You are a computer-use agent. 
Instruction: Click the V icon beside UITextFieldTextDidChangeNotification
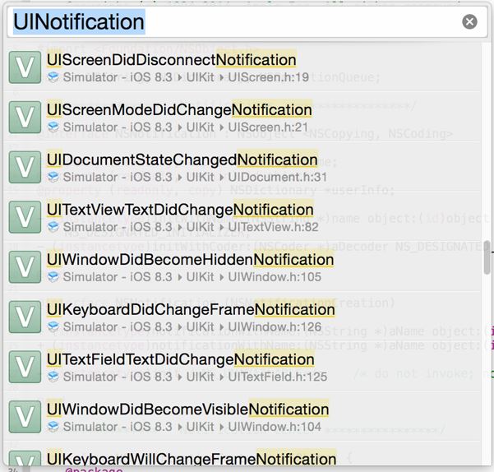point(25,368)
